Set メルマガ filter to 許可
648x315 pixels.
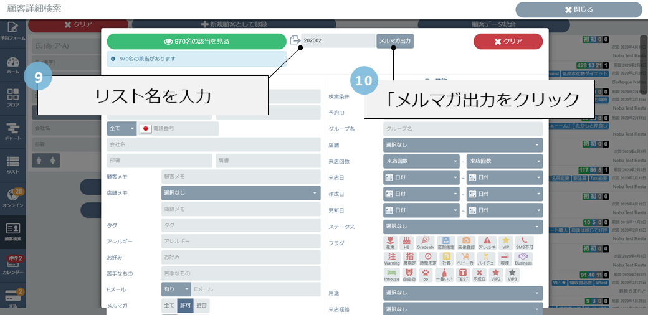(x=185, y=306)
